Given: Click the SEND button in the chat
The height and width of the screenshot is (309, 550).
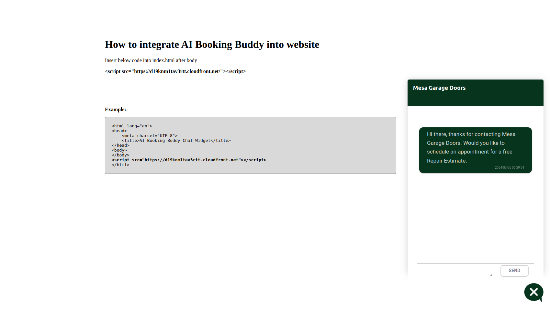Looking at the screenshot, I should click(x=514, y=271).
